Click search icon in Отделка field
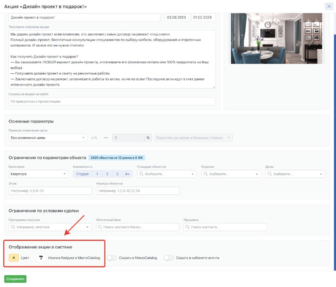Screen dimensions: 336x287 [205, 174]
